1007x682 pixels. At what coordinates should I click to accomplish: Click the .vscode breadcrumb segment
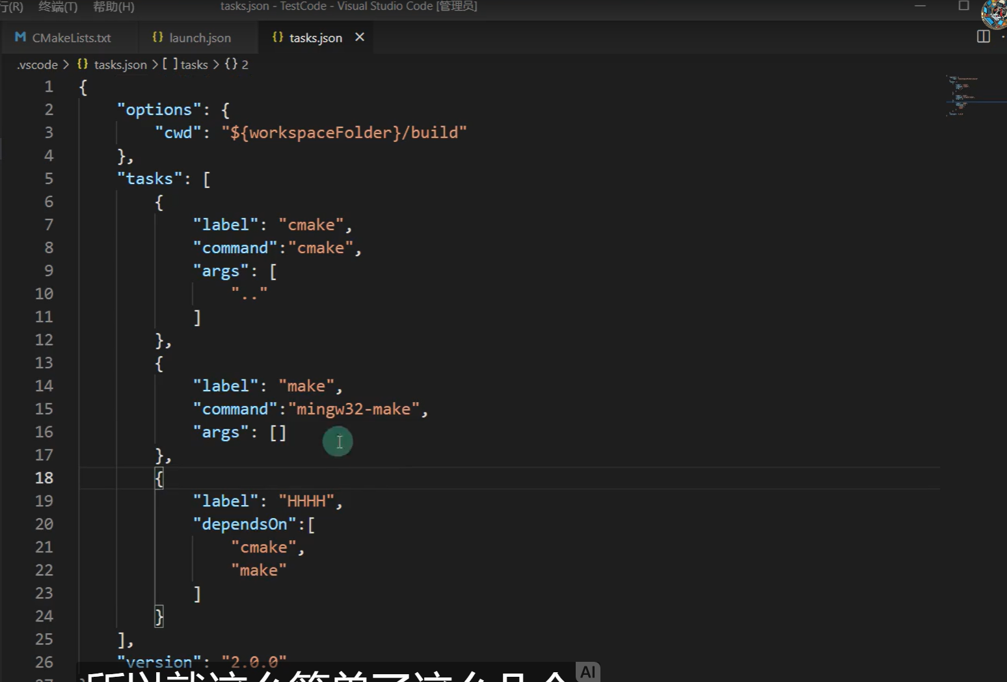[x=38, y=64]
